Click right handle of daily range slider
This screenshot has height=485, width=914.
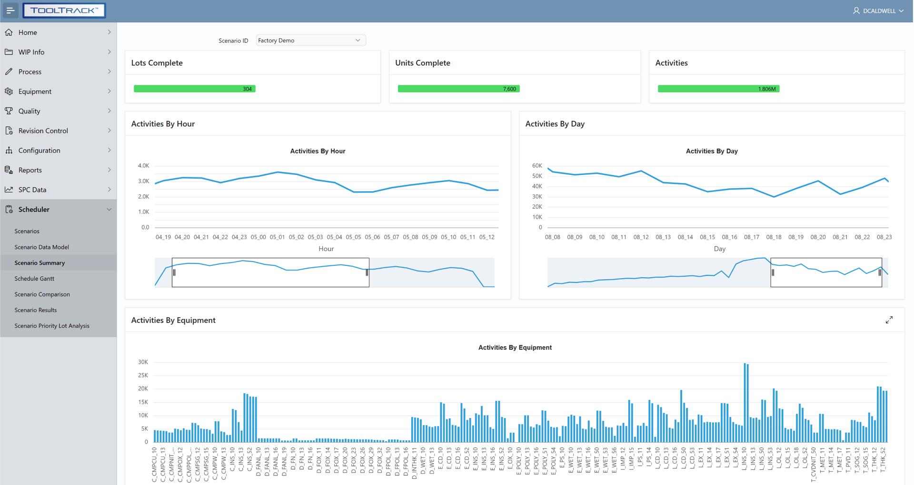(x=879, y=272)
